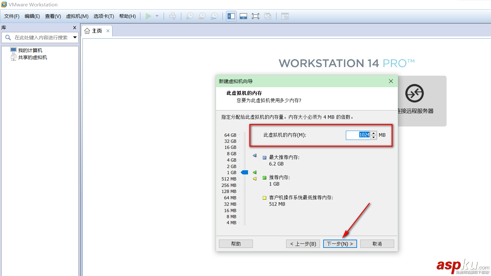Open the 查看(V) menu
This screenshot has width=491, height=276.
(x=53, y=16)
